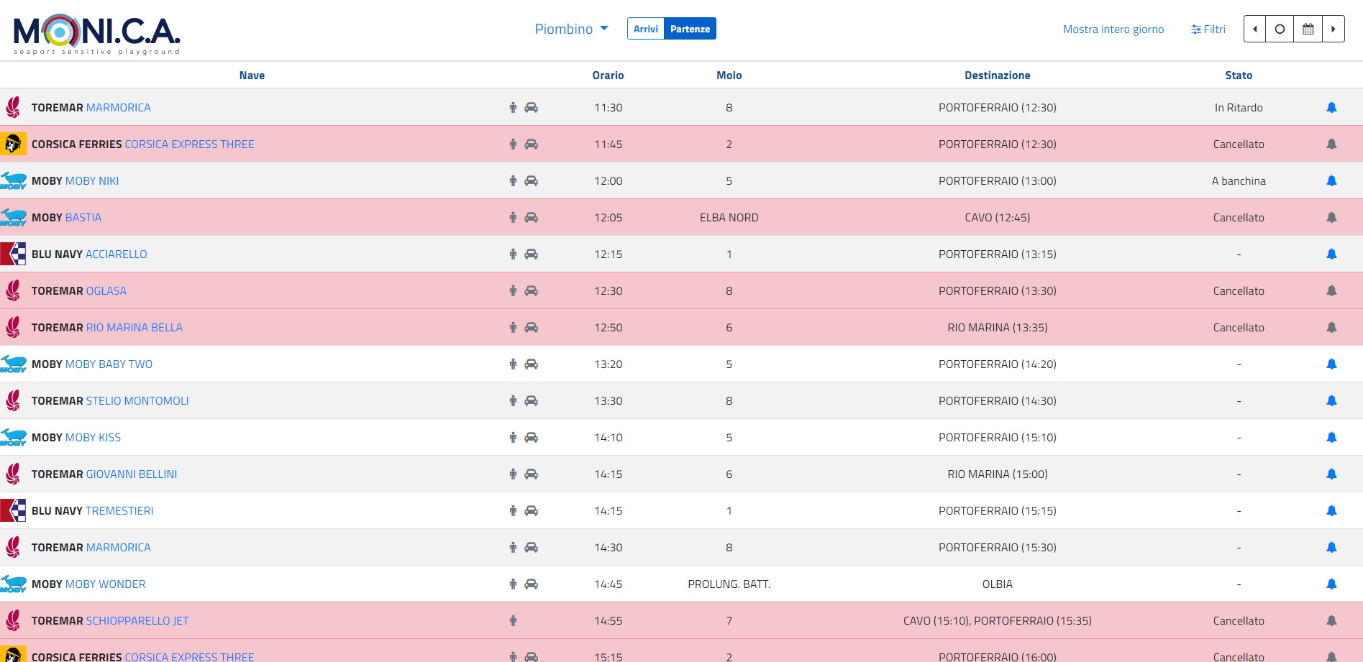Open CORSICA EXPRESS THREE link at 11:45
The image size is (1363, 662).
[189, 144]
